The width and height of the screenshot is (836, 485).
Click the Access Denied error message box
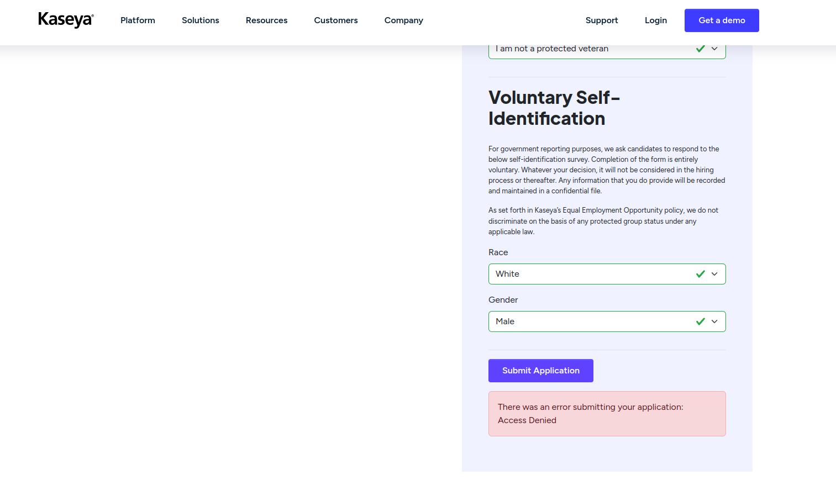[607, 414]
